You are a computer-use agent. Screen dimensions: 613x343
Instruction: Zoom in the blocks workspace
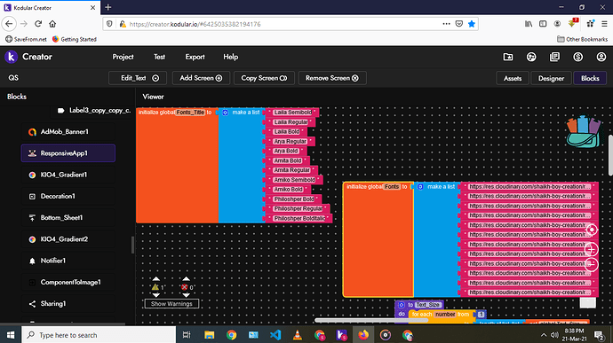[591, 249]
